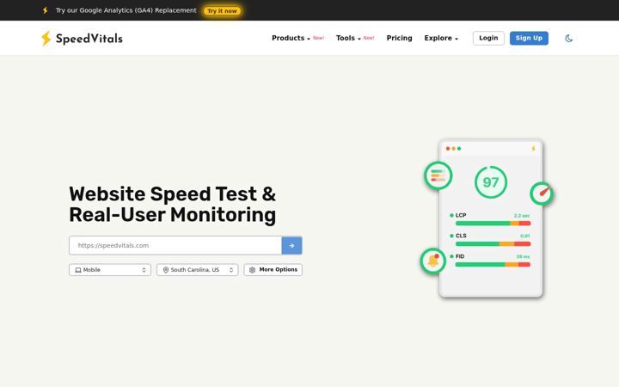The width and height of the screenshot is (619, 387).
Task: Click the SpeedVitals brand name link
Action: coord(89,39)
